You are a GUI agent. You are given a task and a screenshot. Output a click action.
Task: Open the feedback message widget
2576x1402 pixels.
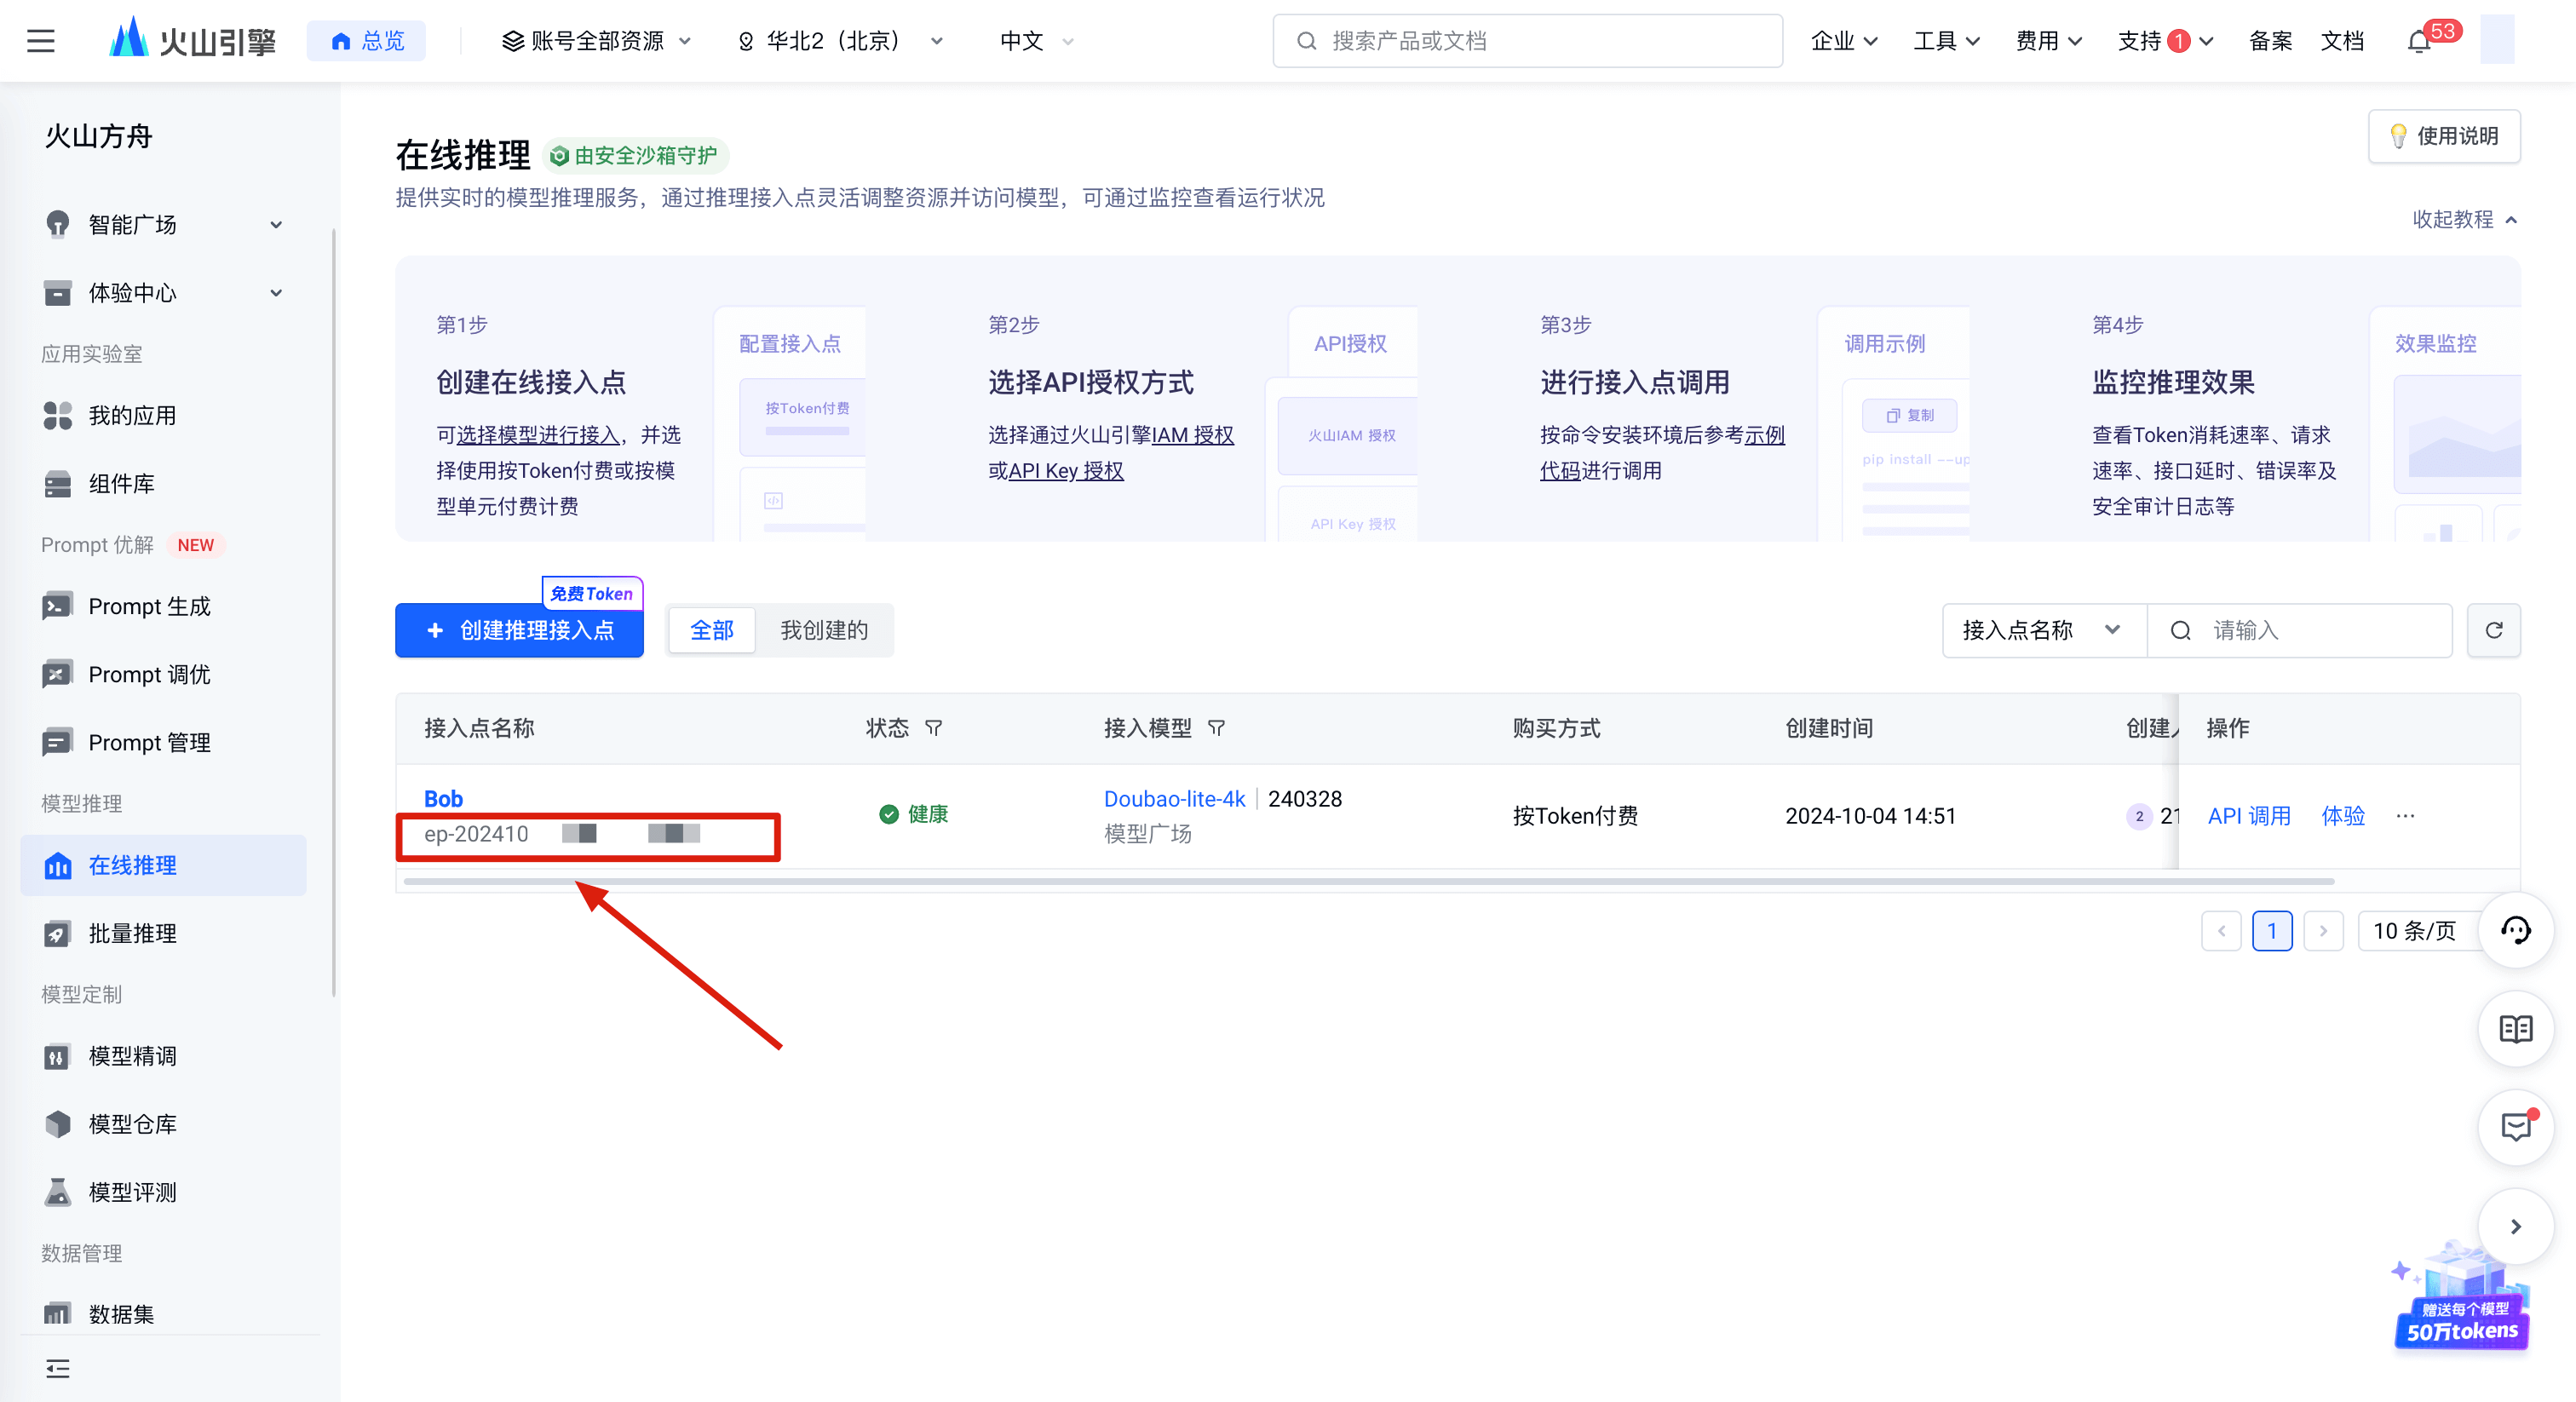pyautogui.click(x=2515, y=1127)
